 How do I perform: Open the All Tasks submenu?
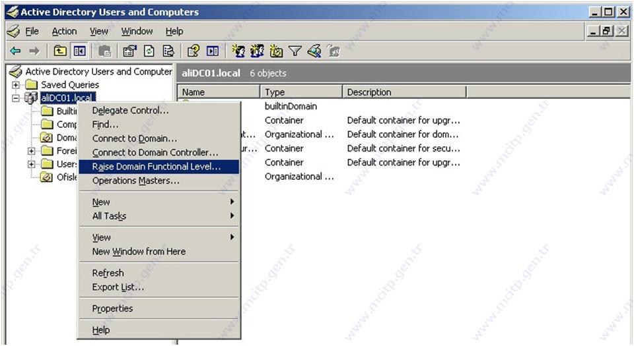coord(159,216)
